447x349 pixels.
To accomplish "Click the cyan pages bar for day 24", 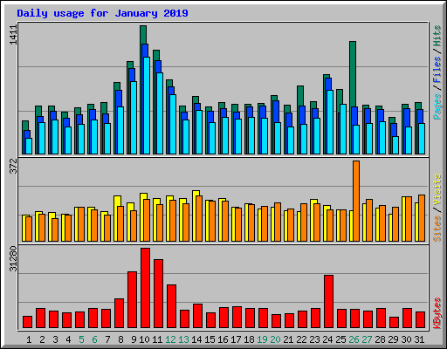I will pyautogui.click(x=330, y=122).
